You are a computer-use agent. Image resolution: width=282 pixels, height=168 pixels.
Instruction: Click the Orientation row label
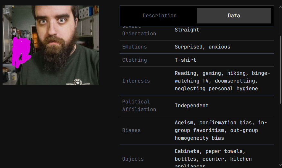tap(139, 33)
